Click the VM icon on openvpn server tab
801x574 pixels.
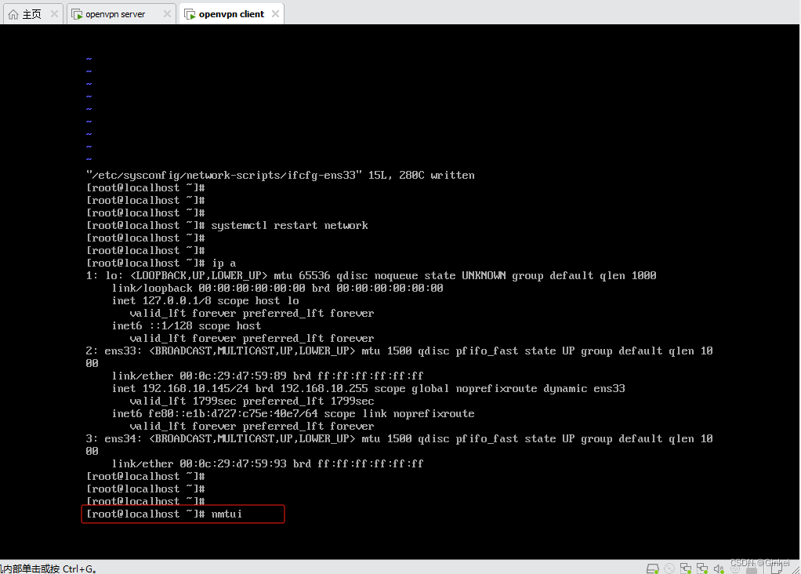[x=77, y=14]
